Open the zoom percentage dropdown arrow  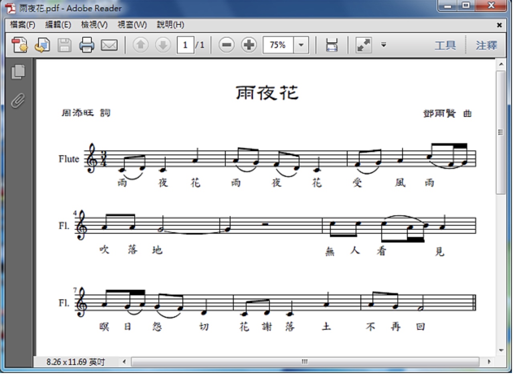pos(301,45)
